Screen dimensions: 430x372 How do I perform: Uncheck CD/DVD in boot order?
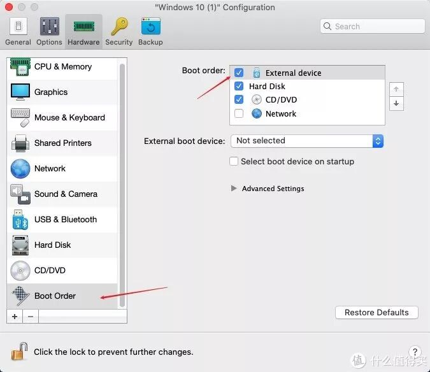[239, 99]
